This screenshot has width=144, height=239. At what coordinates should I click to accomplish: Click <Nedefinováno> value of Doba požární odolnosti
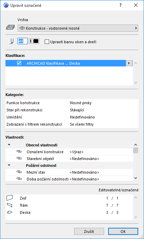84,179
